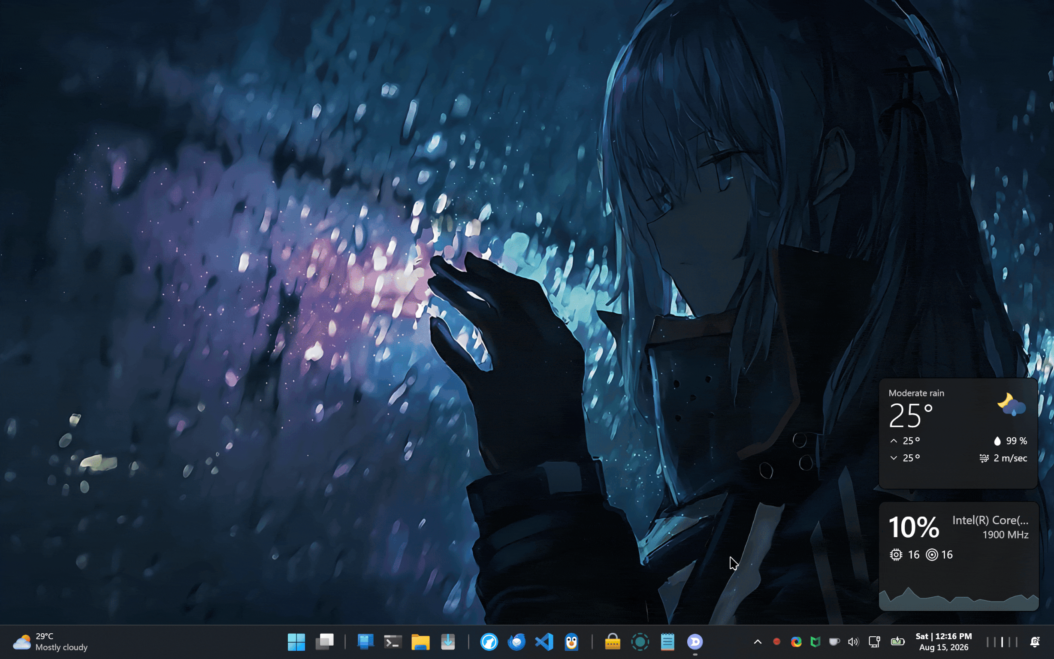Click the CPU chip cores icon
This screenshot has width=1054, height=659.
[x=896, y=554]
